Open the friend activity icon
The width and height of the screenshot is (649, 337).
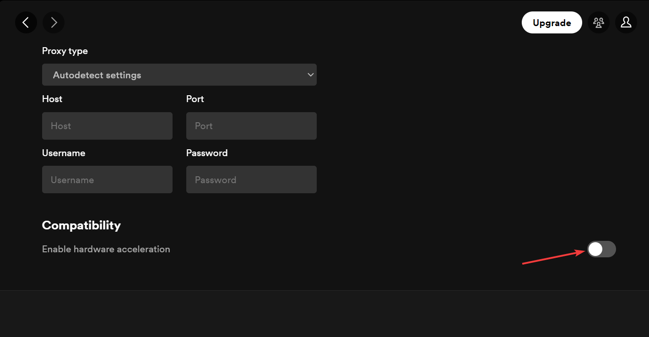pyautogui.click(x=599, y=22)
